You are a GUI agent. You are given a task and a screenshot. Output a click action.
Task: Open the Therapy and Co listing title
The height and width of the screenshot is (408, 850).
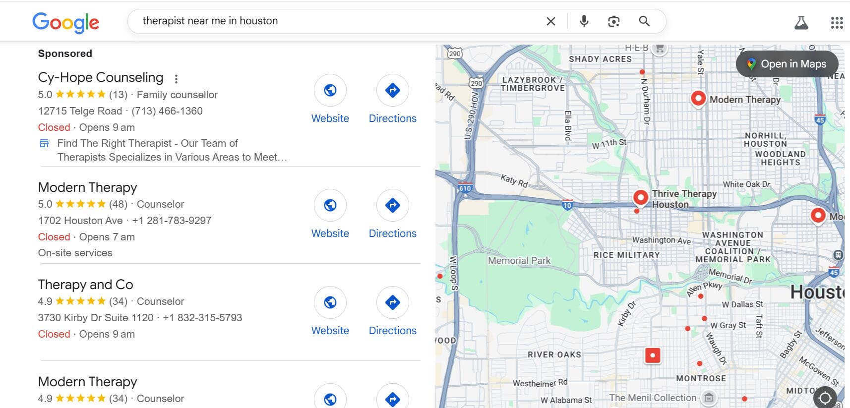coord(85,285)
